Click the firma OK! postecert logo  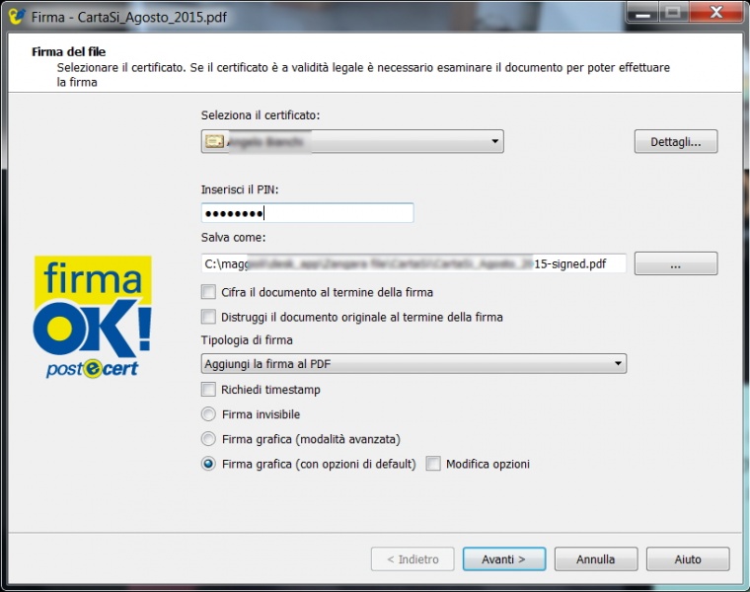point(93,317)
